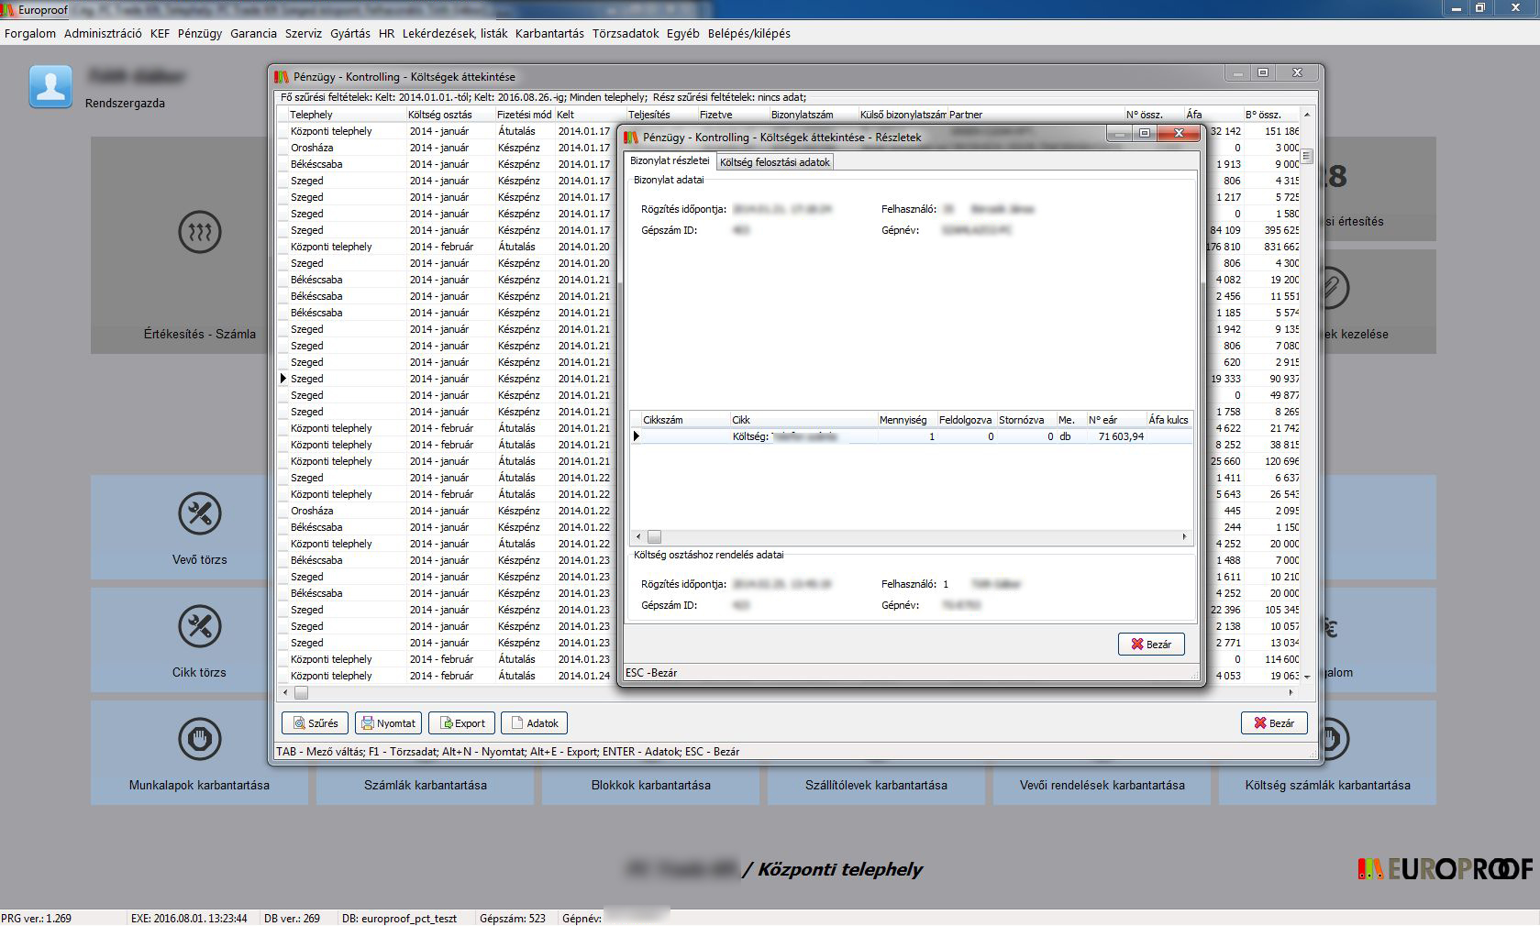Viewport: 1540px width, 926px height.
Task: Click the Szűrés filter button
Action: point(315,723)
